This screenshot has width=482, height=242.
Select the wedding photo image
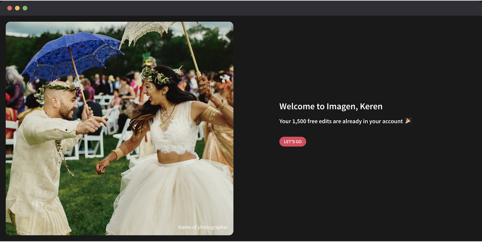click(x=120, y=128)
